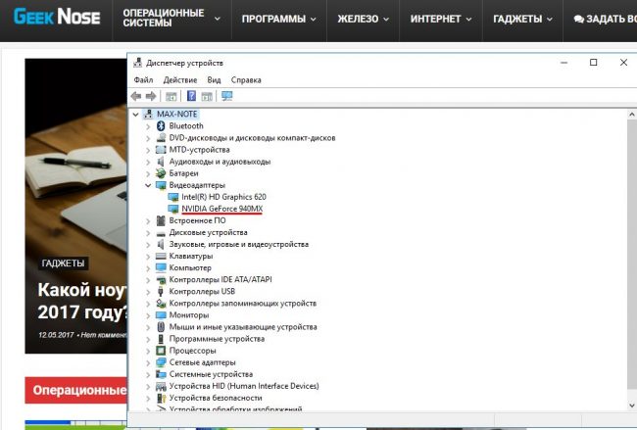Click the Мыши и иные указывающие устройства icon

point(161,327)
